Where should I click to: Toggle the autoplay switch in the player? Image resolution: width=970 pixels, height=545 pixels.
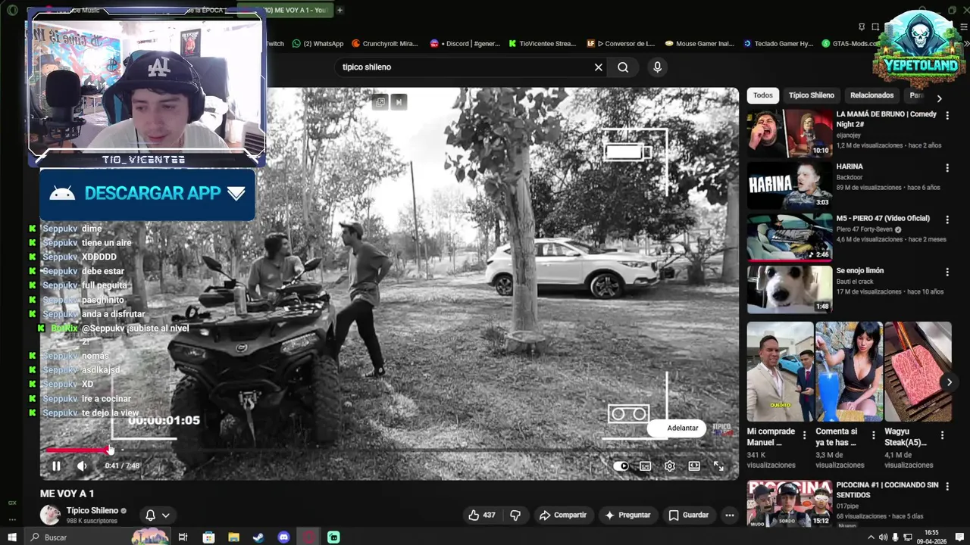(x=621, y=466)
